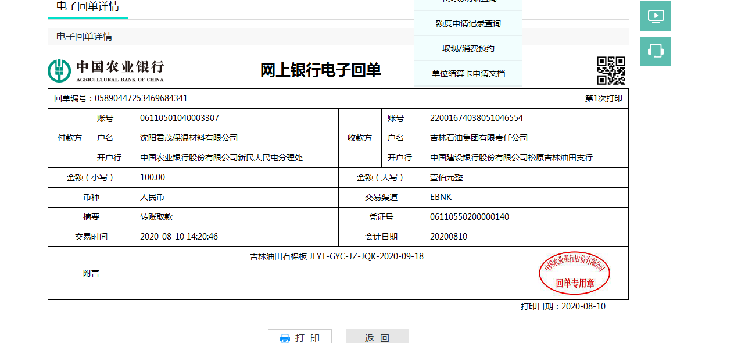
Task: Click payer name 沈阳君茂保温材料有限公司
Action: coord(189,138)
